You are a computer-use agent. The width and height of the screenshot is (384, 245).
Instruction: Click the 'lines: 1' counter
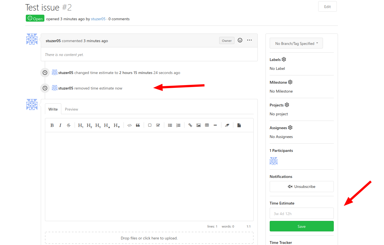click(x=212, y=226)
